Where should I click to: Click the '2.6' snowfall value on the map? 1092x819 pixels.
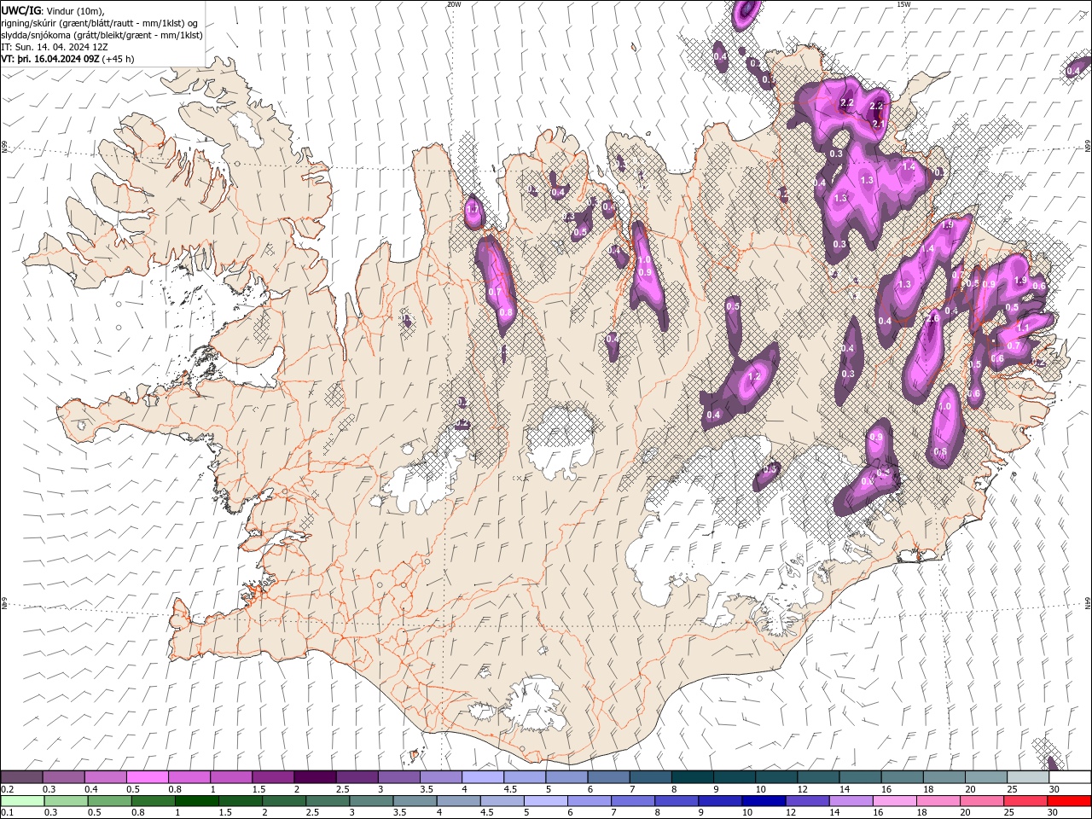tap(932, 318)
